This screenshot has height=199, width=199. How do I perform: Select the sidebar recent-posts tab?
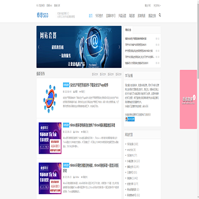coord(128,30)
